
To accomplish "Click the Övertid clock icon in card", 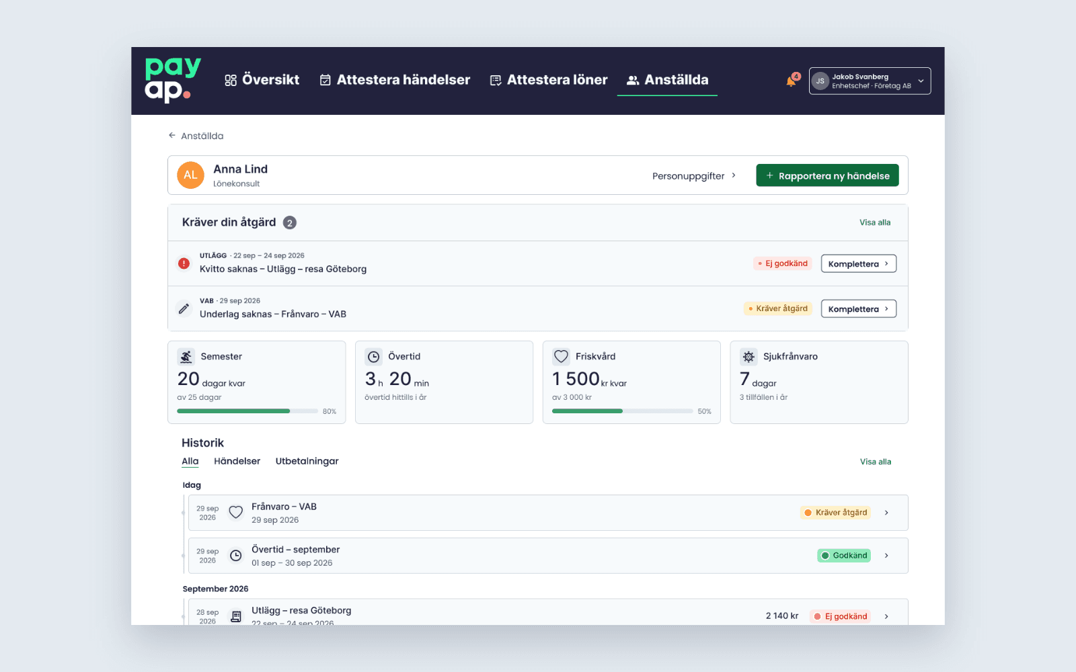I will coord(374,357).
